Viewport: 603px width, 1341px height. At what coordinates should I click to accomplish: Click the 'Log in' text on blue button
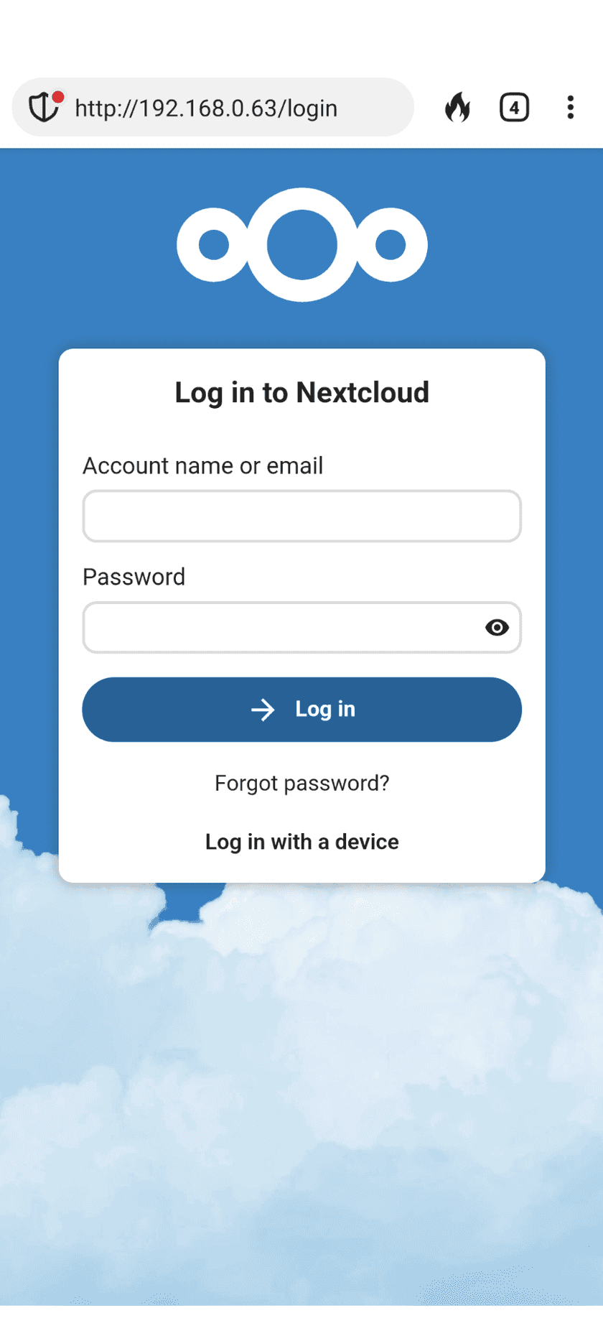[325, 710]
